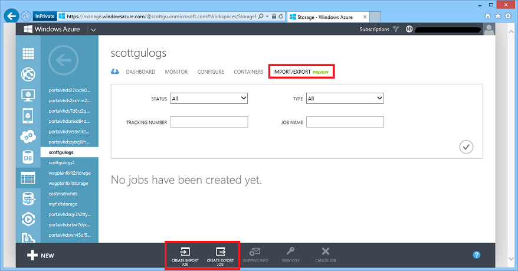The image size is (518, 271).
Task: Open Cloud Services gear-cloud icon in sidebar
Action: coord(28,136)
